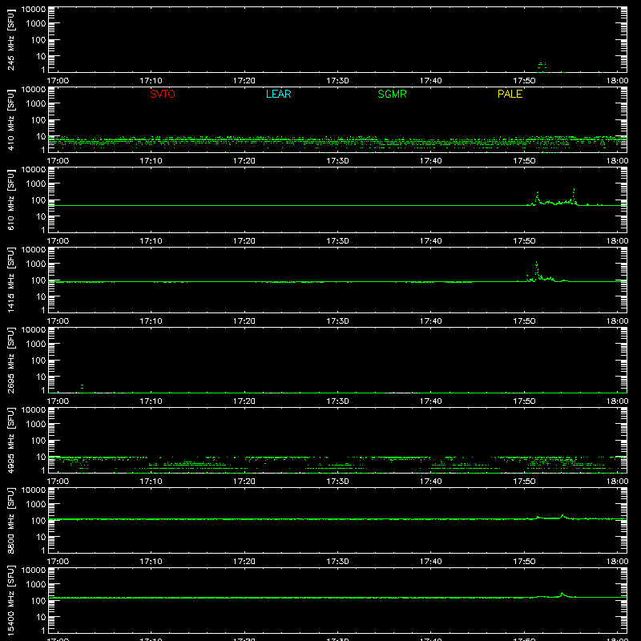The image size is (641, 641).
Task: Select the 1415 MHz [SFU] axis title
Action: pyautogui.click(x=10, y=280)
